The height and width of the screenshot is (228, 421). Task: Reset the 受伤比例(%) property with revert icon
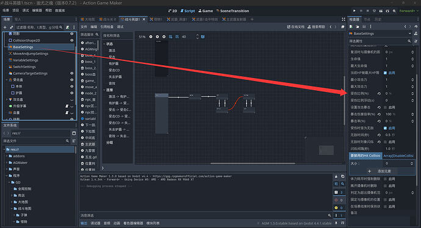(x=379, y=94)
